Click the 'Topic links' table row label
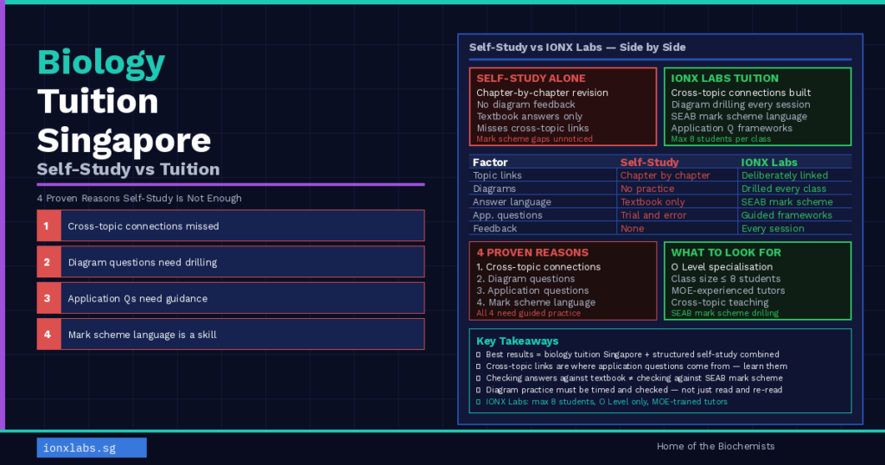Image resolution: width=885 pixels, height=465 pixels. pyautogui.click(x=497, y=175)
